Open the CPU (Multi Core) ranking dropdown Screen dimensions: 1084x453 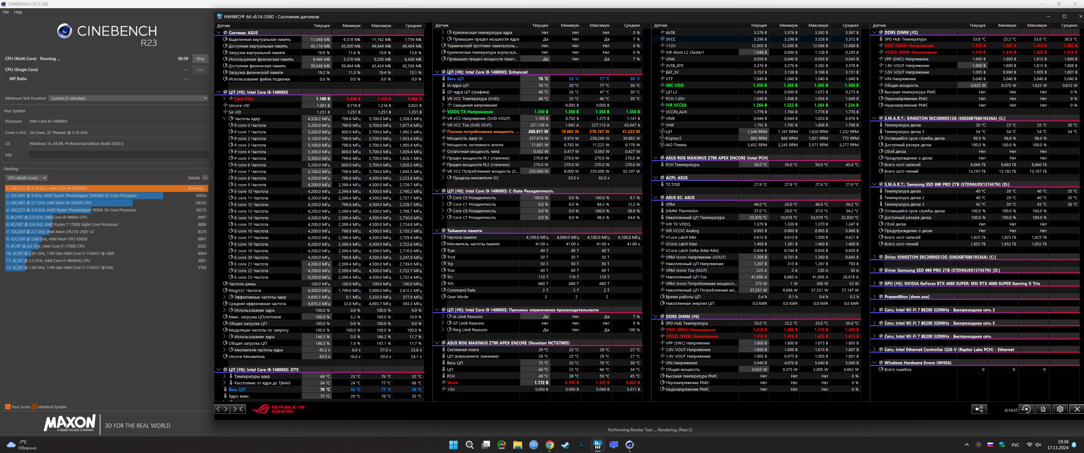(x=26, y=178)
